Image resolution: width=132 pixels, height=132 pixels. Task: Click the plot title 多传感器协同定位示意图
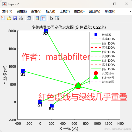pyautogui.click(x=68, y=27)
